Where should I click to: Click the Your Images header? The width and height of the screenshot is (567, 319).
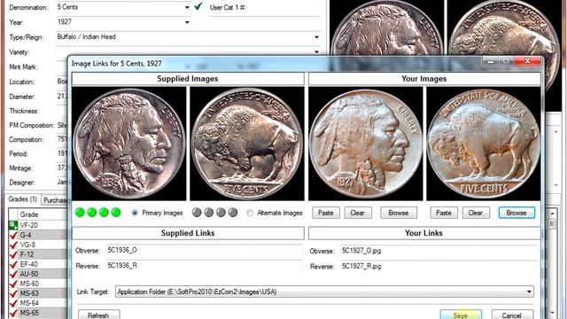[x=424, y=79]
